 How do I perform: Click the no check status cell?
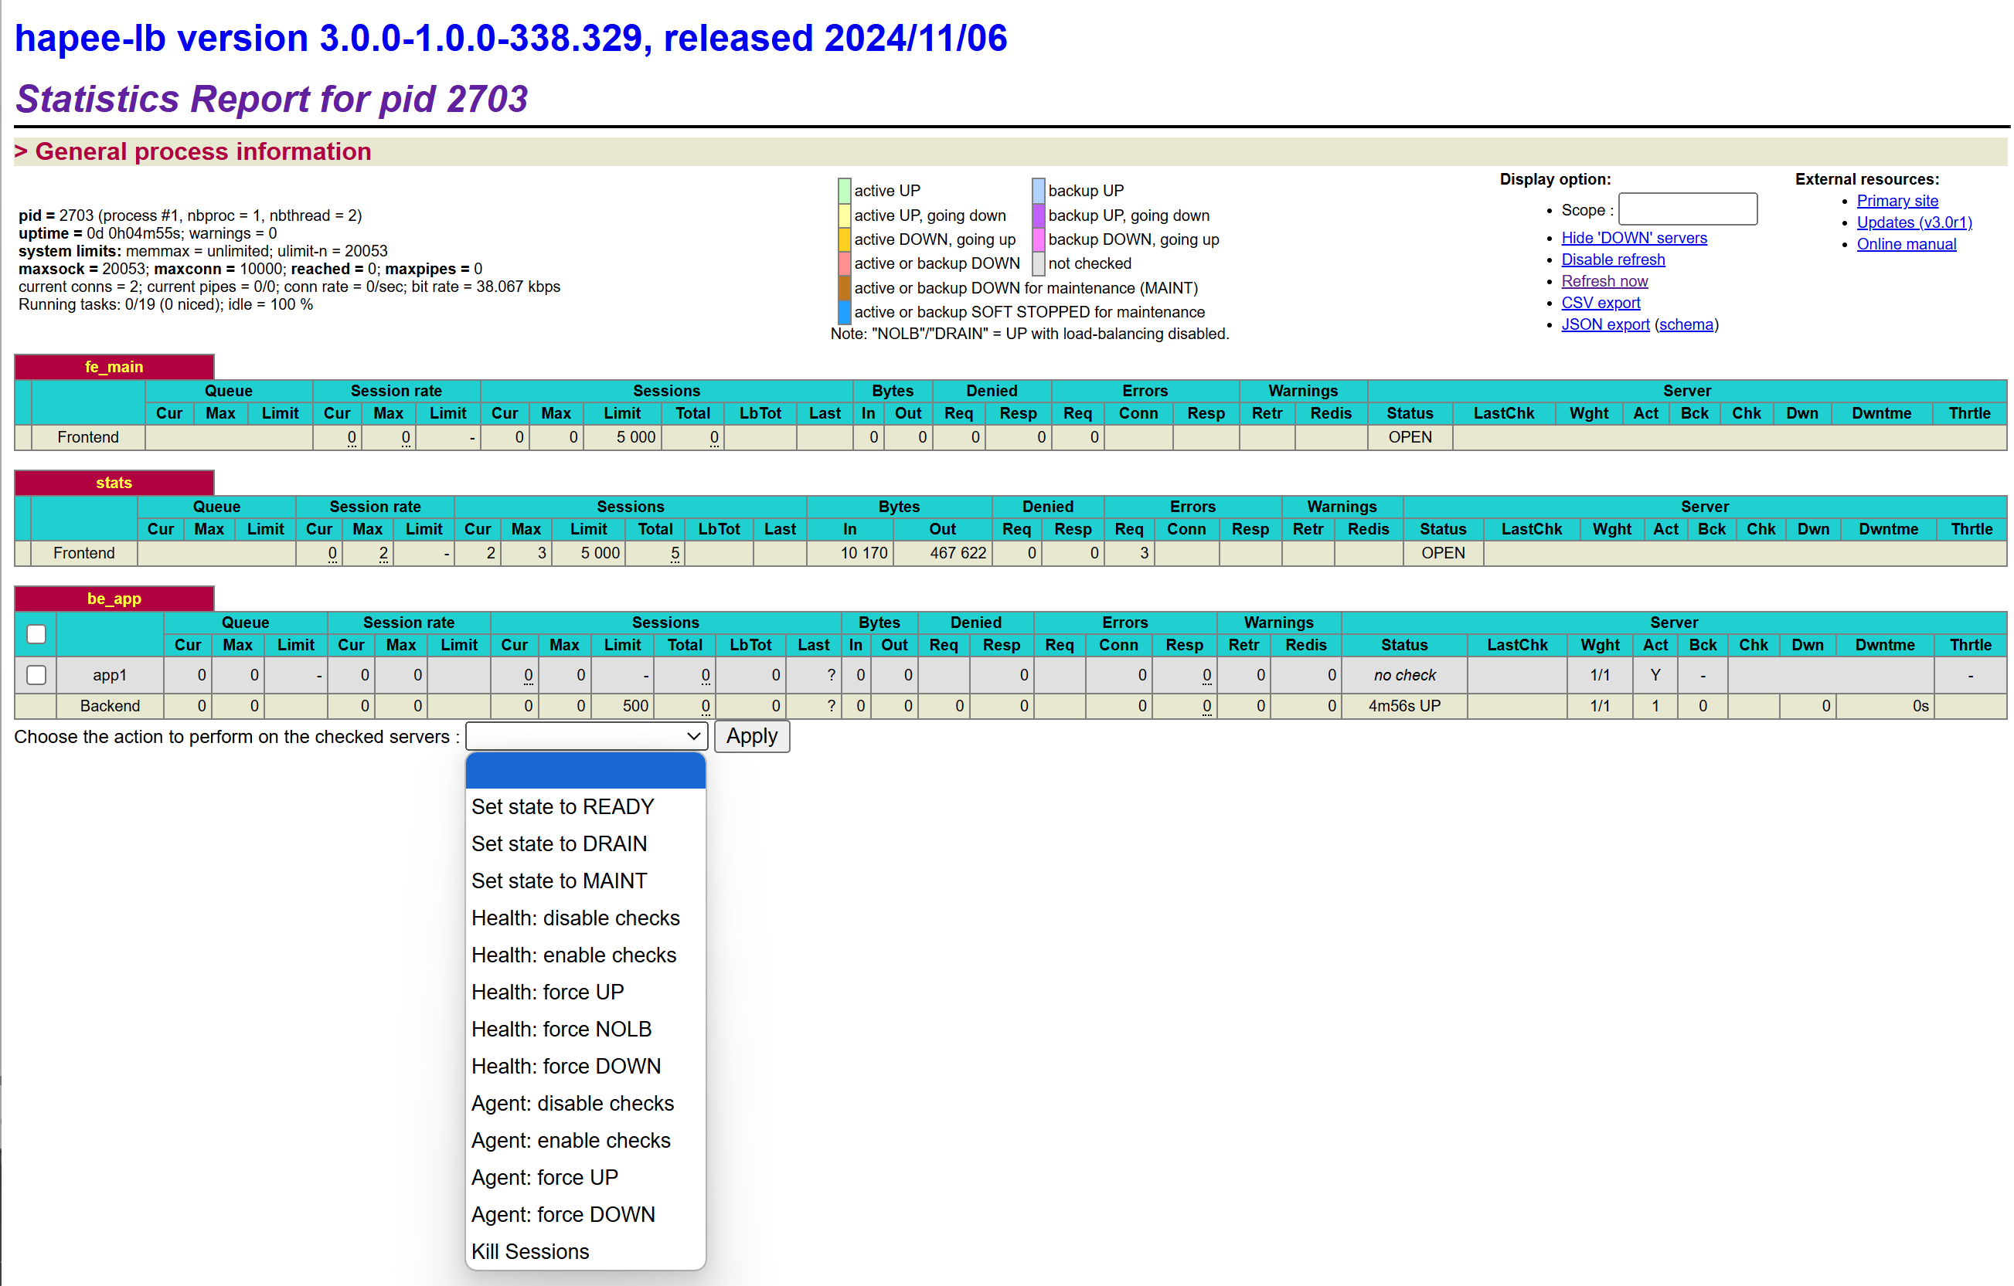[x=1404, y=675]
